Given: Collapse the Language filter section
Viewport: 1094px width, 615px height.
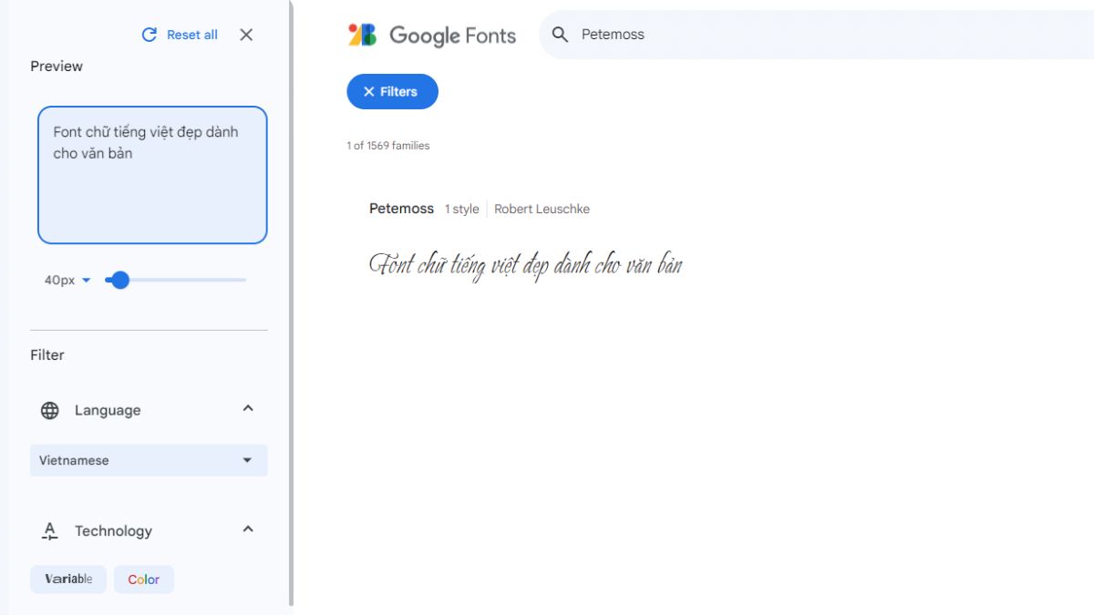Looking at the screenshot, I should [x=247, y=409].
